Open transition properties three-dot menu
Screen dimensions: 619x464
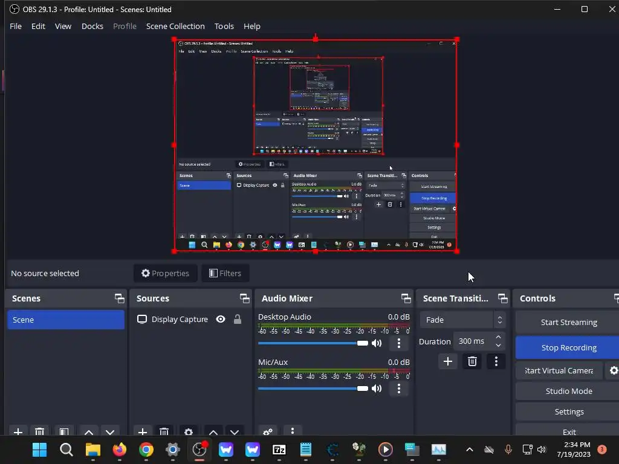tap(496, 361)
